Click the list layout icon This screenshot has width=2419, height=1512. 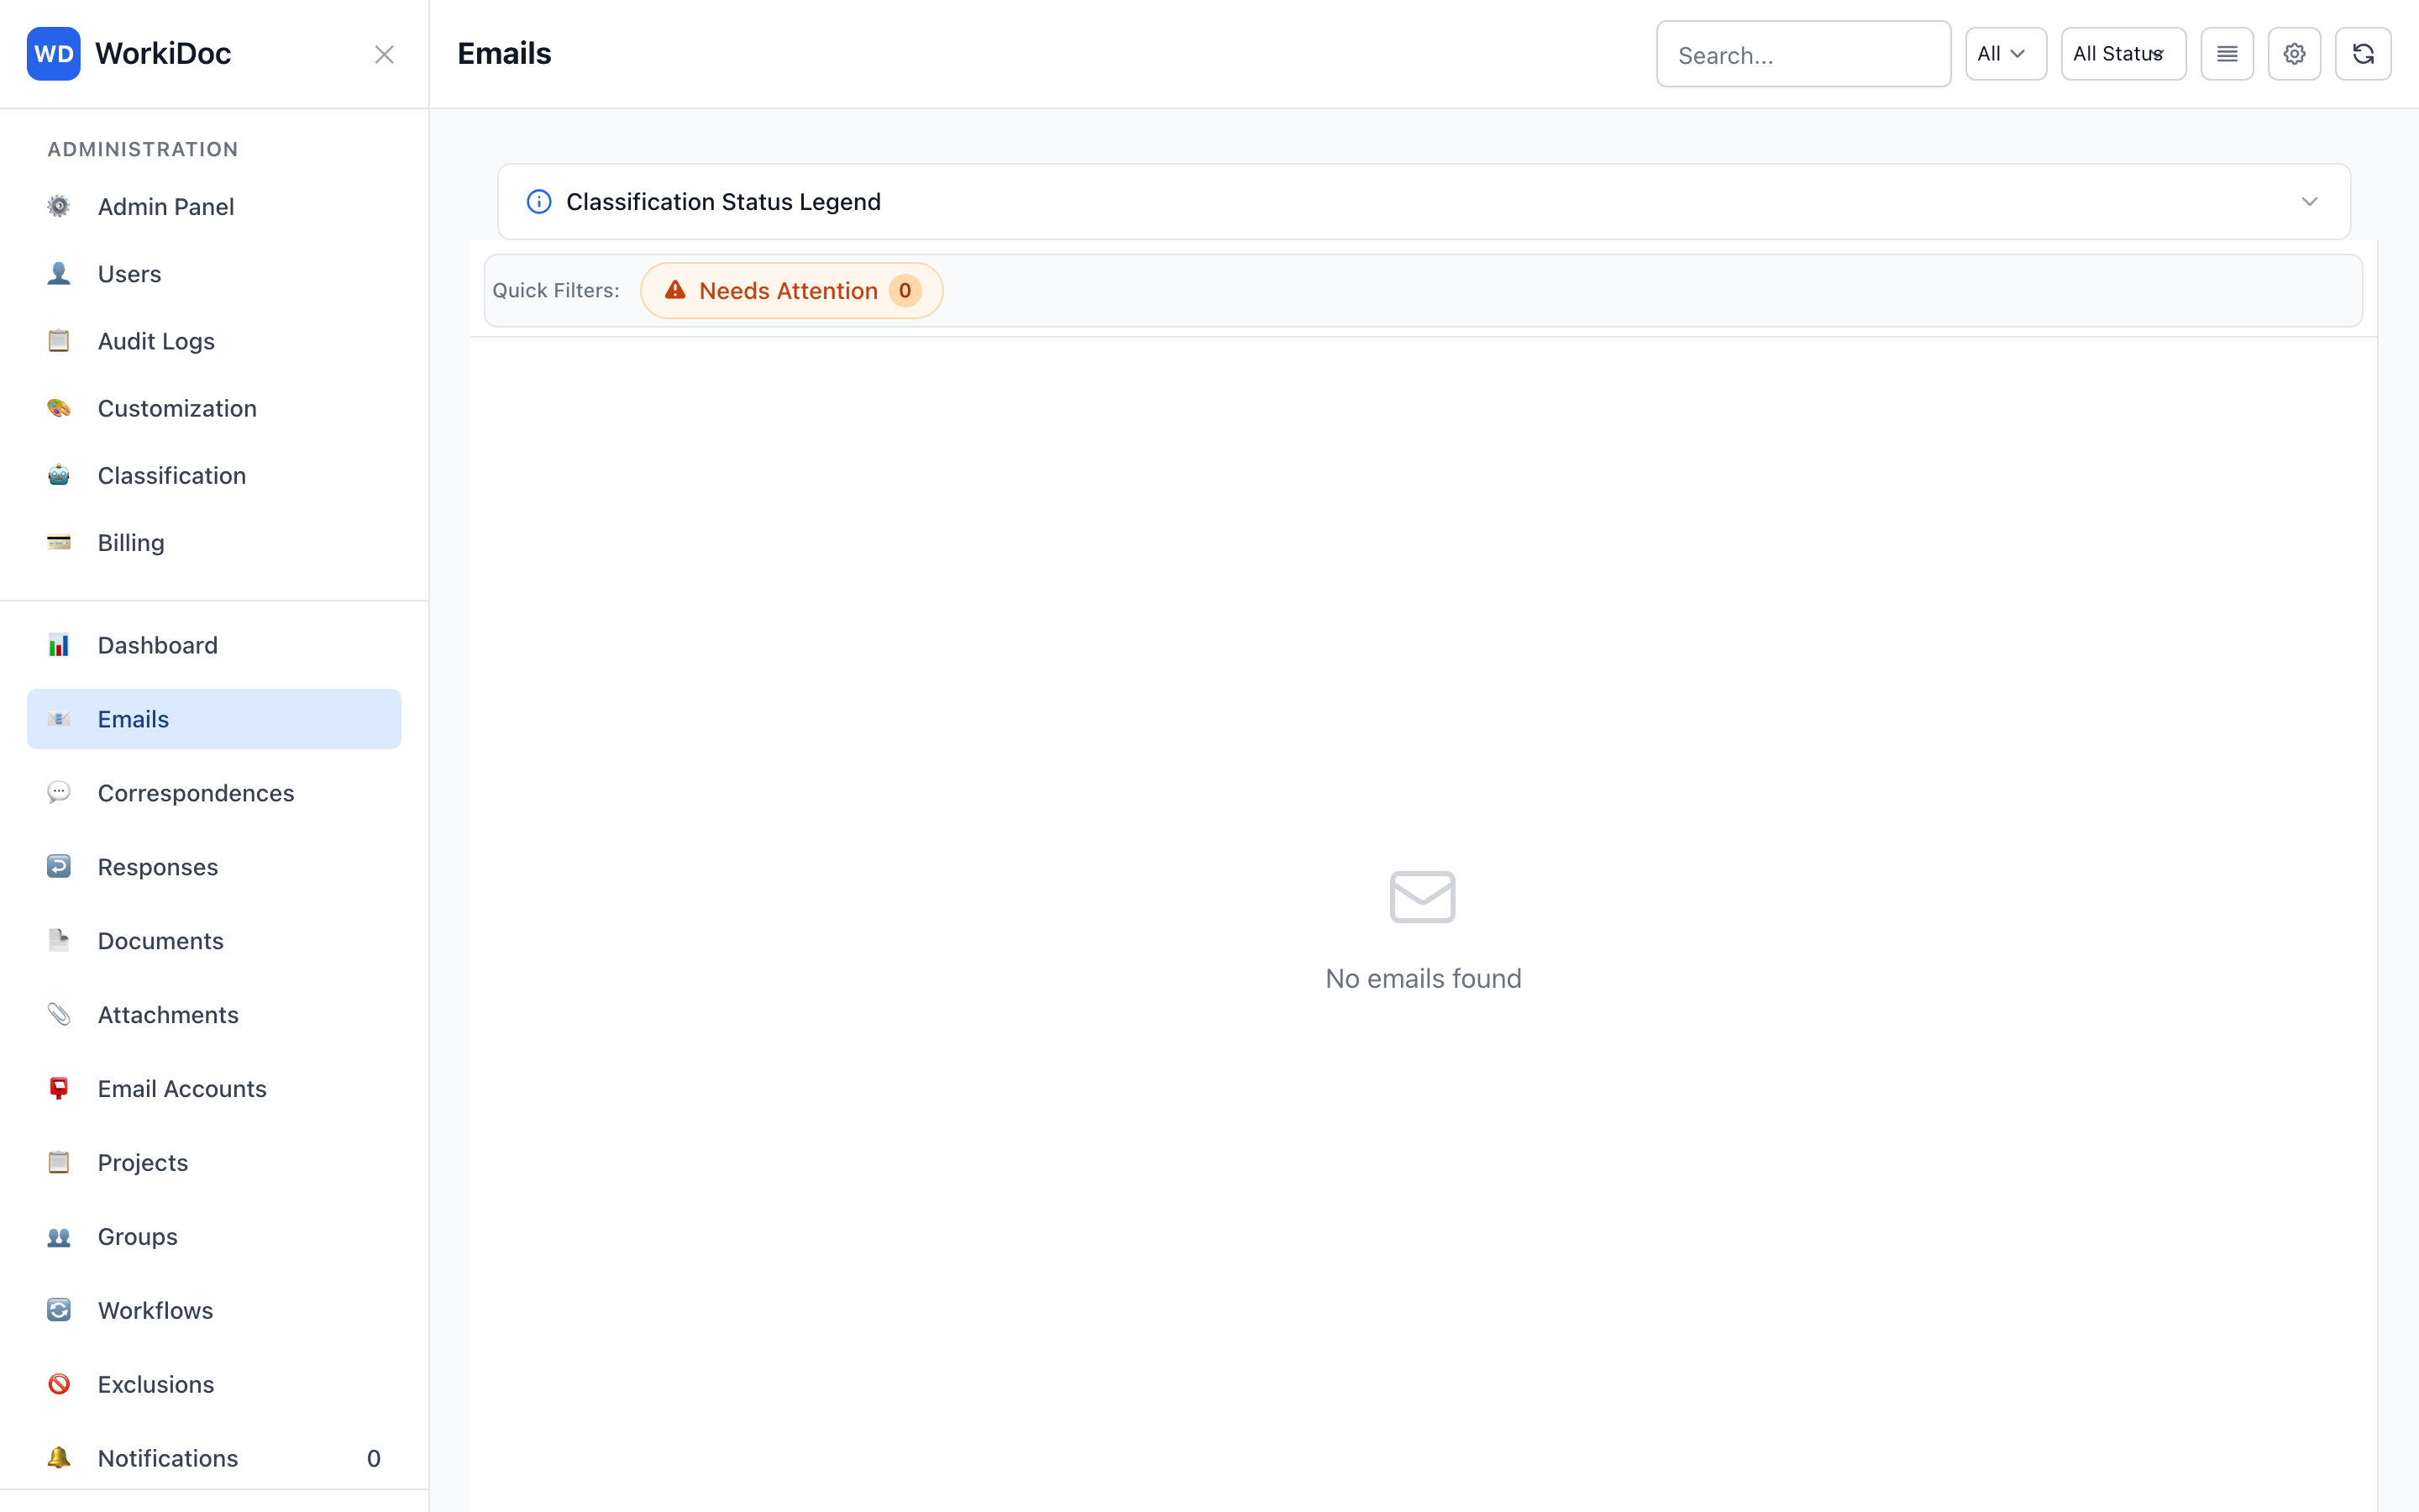(x=2227, y=53)
